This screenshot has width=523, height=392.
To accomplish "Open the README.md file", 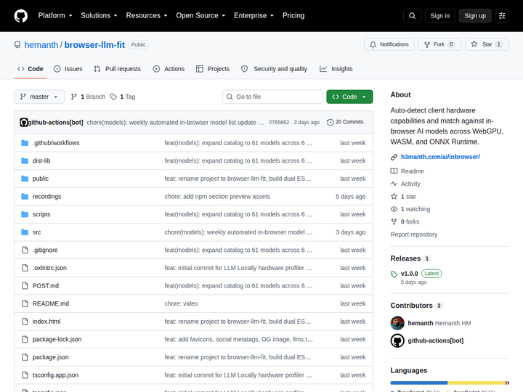I will [51, 303].
